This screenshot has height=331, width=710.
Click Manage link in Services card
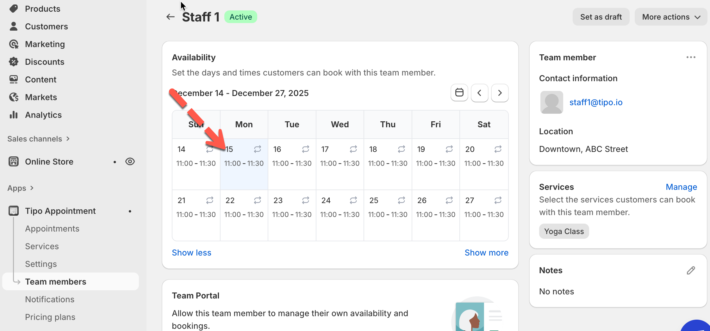pyautogui.click(x=681, y=187)
